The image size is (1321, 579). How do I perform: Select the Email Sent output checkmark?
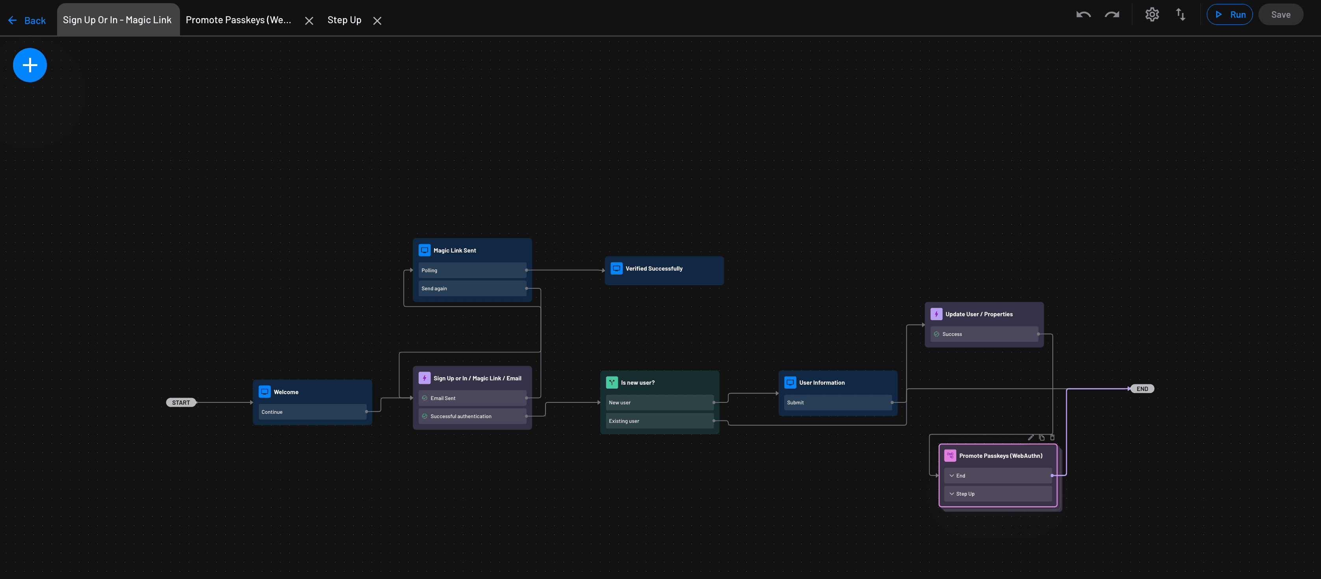(x=425, y=398)
